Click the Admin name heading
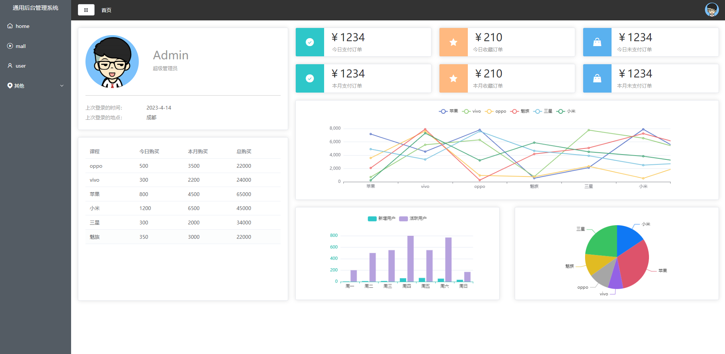Image resolution: width=725 pixels, height=354 pixels. point(171,55)
